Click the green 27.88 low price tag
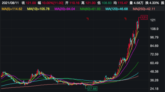Image resolution: width=165 pixels, height=92 pixels. click(x=92, y=89)
